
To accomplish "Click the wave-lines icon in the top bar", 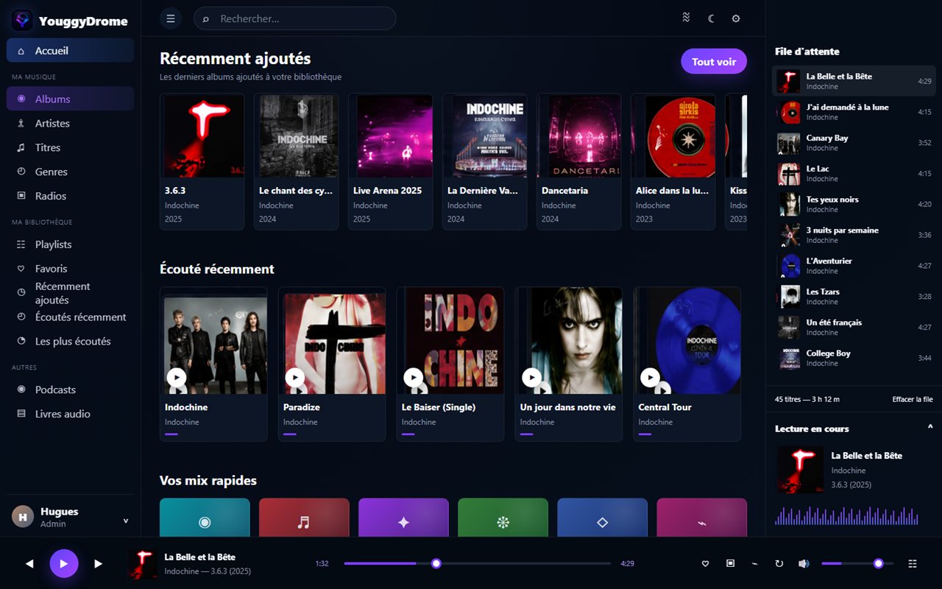I will coord(686,18).
